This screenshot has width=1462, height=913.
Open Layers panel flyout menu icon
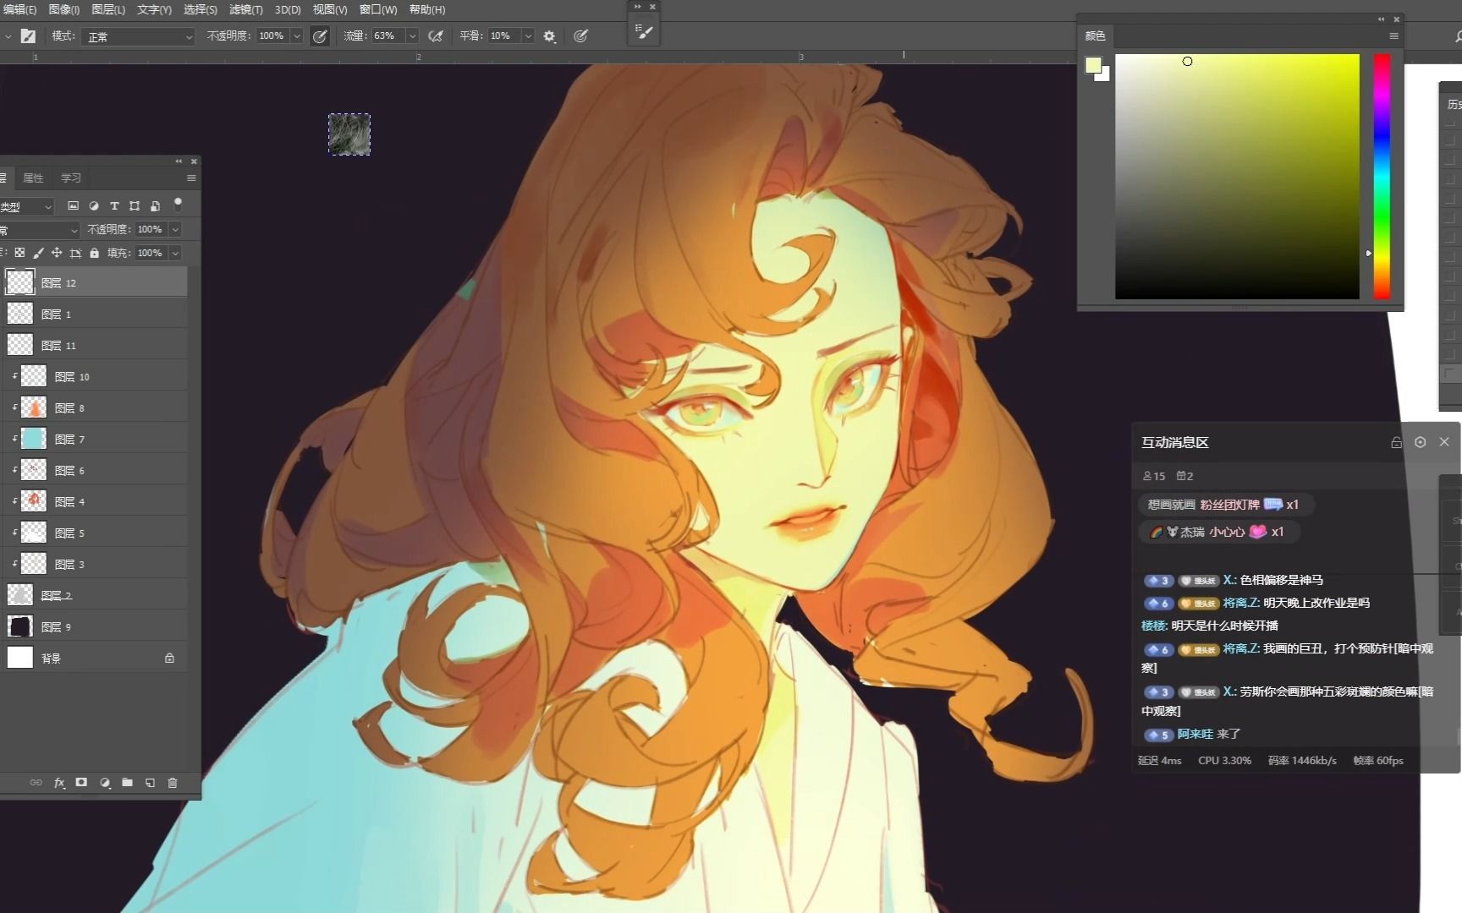[x=191, y=178]
